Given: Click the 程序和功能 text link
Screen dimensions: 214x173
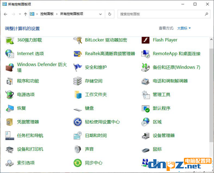Looking at the screenshot, I should [28, 81].
